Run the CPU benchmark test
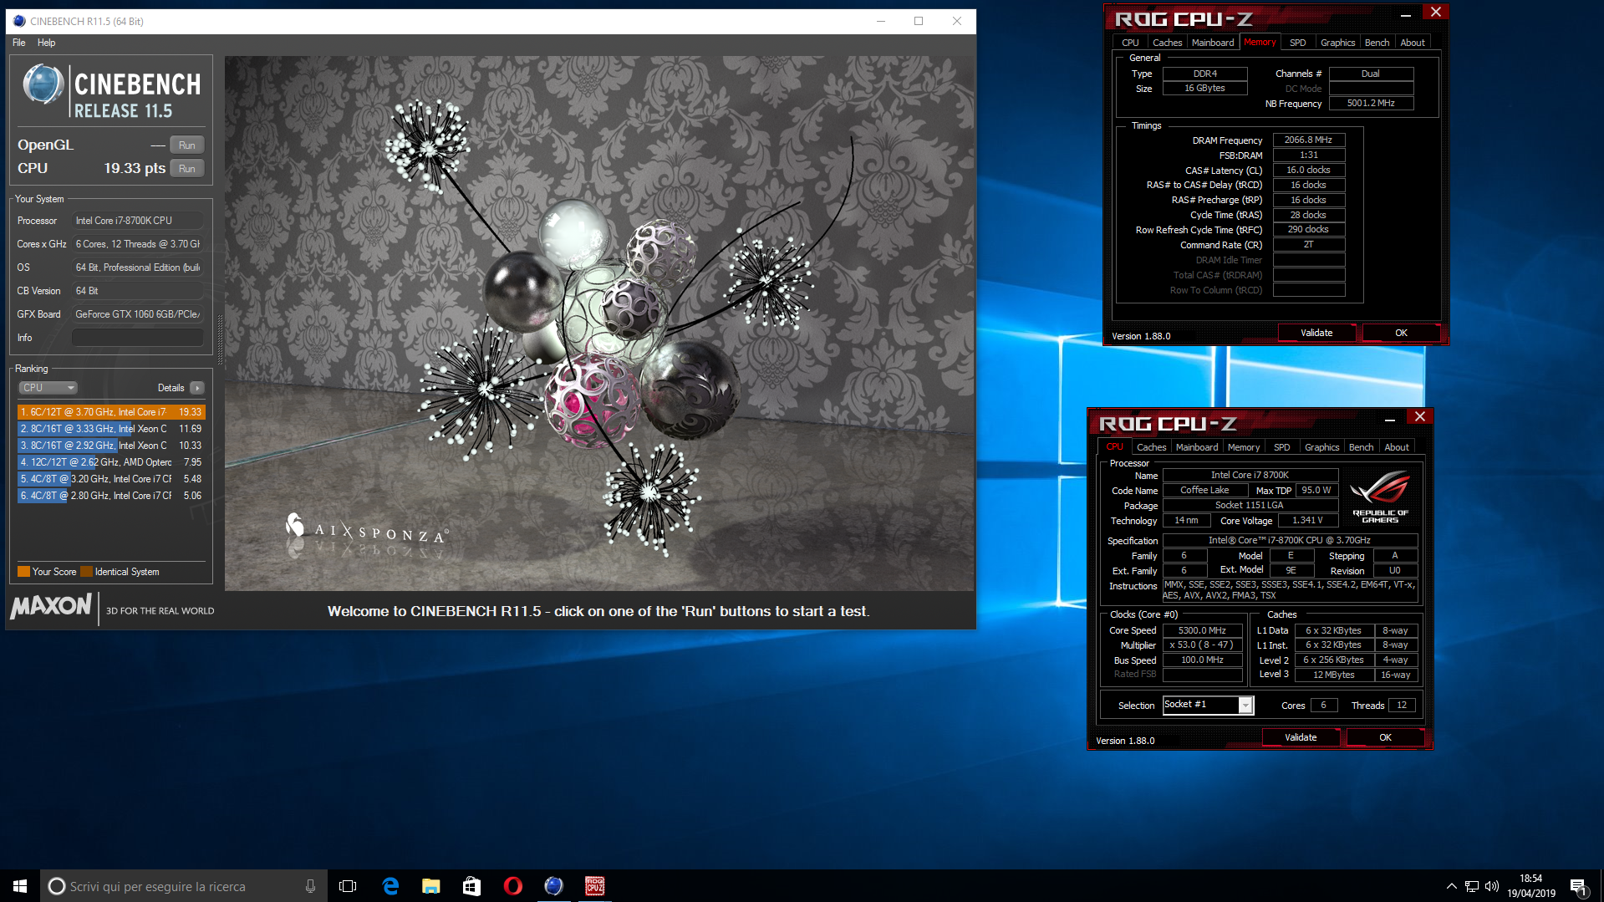The image size is (1604, 902). [187, 168]
